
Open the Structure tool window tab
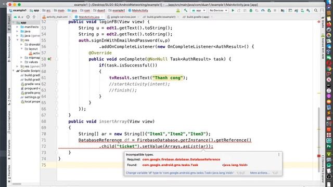click(9, 97)
